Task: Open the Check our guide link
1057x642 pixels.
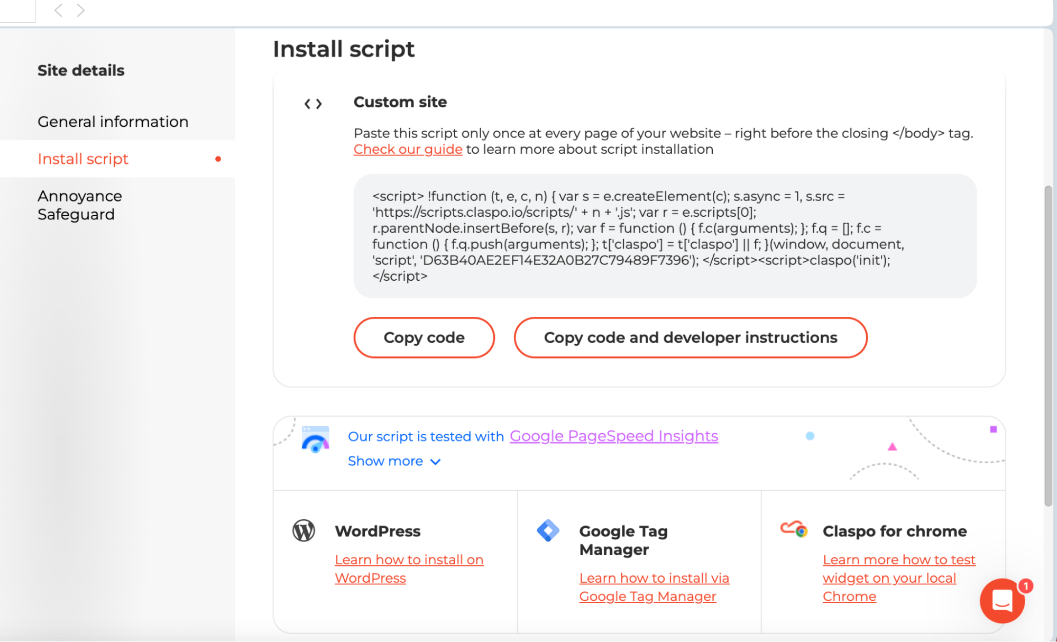Action: point(408,150)
